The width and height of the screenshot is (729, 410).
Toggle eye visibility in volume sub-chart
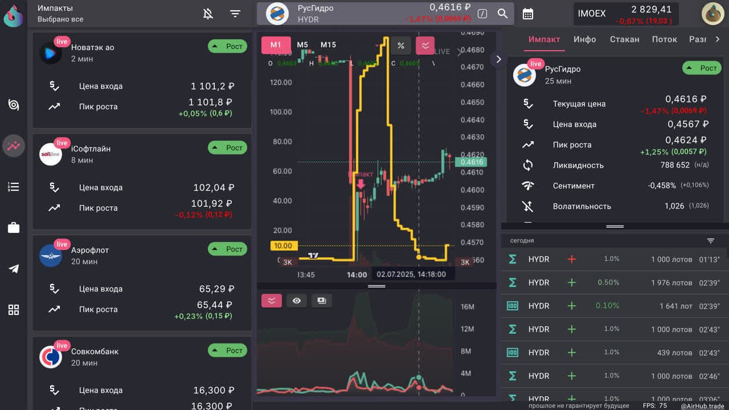(297, 301)
